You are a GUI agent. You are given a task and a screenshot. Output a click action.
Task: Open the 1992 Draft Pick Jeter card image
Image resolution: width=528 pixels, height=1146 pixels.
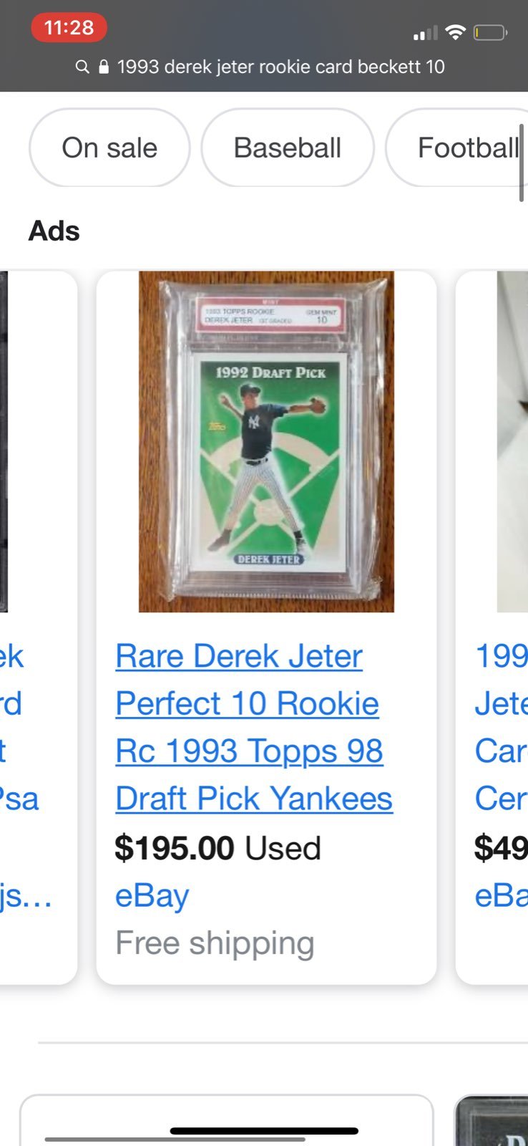click(x=266, y=441)
